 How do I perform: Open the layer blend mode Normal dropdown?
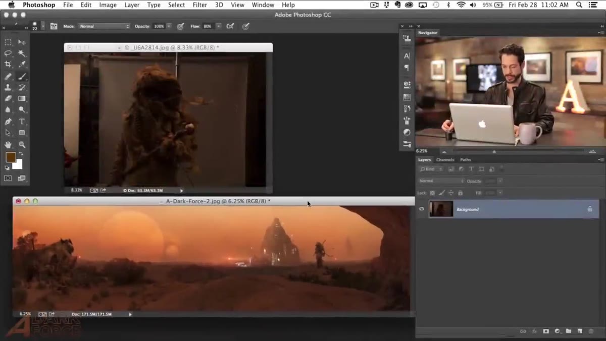point(441,181)
